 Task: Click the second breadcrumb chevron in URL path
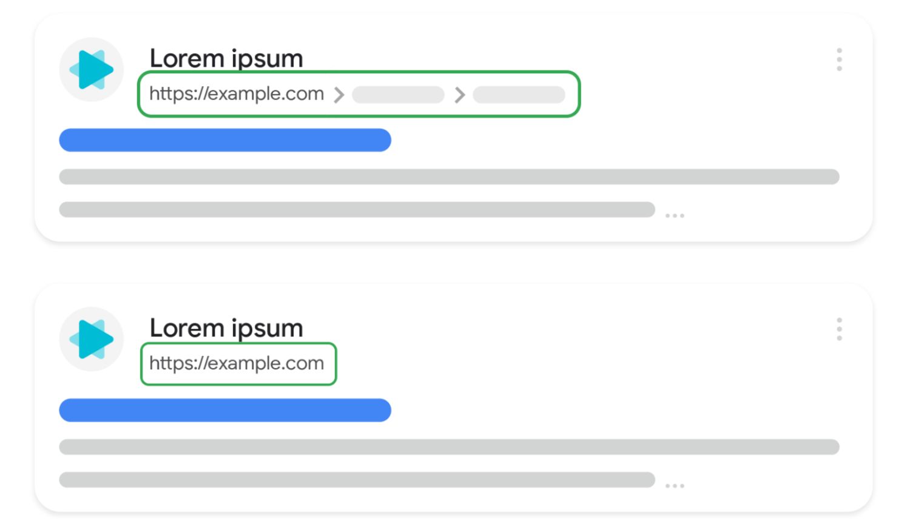pos(460,95)
